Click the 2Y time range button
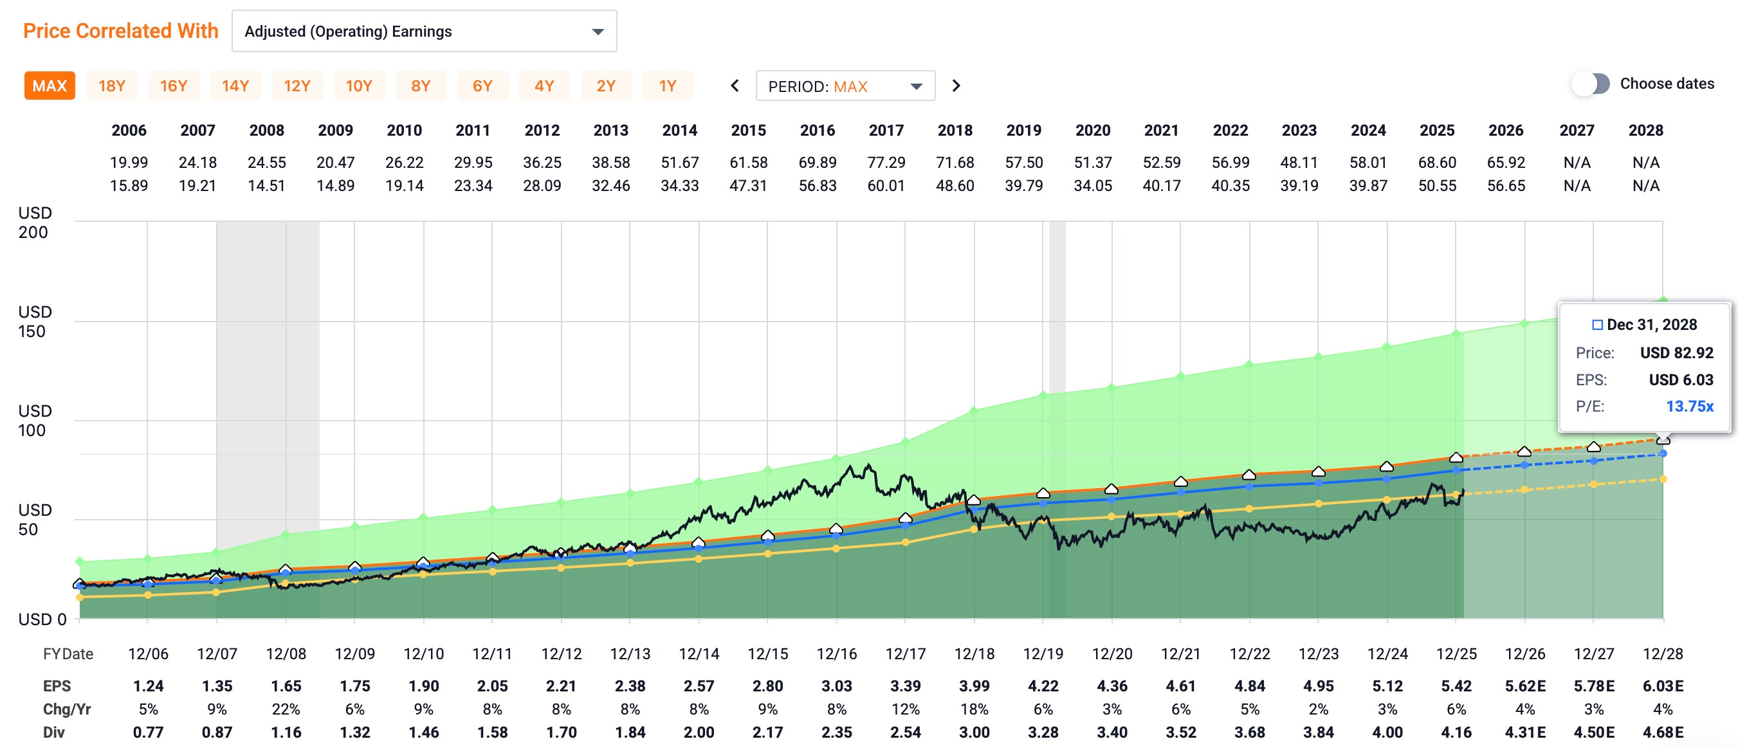 tap(605, 86)
